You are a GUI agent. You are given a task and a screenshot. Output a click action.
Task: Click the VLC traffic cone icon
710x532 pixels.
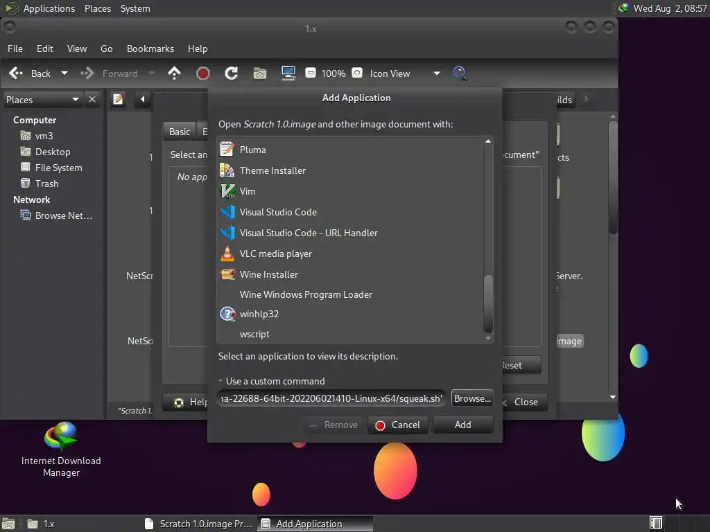coord(227,254)
